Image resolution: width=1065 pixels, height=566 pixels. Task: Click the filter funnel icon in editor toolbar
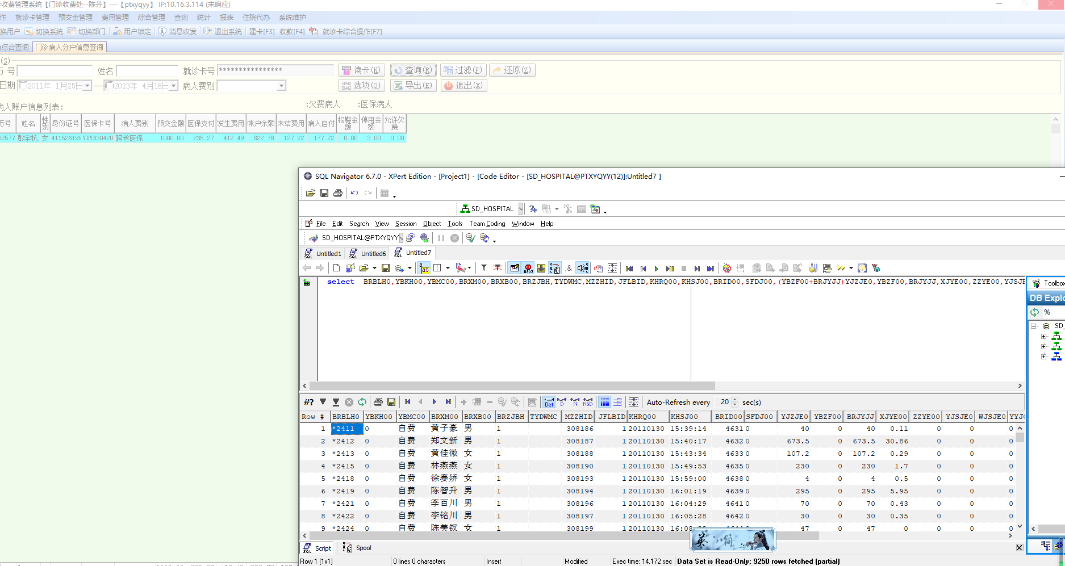pos(483,268)
